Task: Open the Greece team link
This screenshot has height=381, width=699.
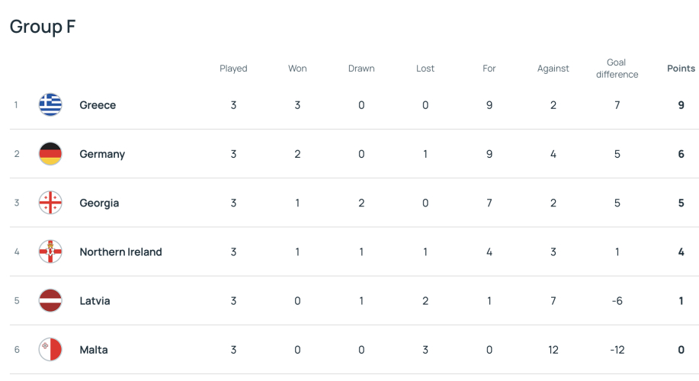Action: pyautogui.click(x=98, y=105)
